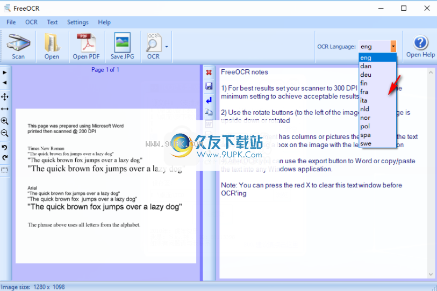The image size is (437, 291).
Task: Select ita in the language list
Action: click(x=377, y=100)
